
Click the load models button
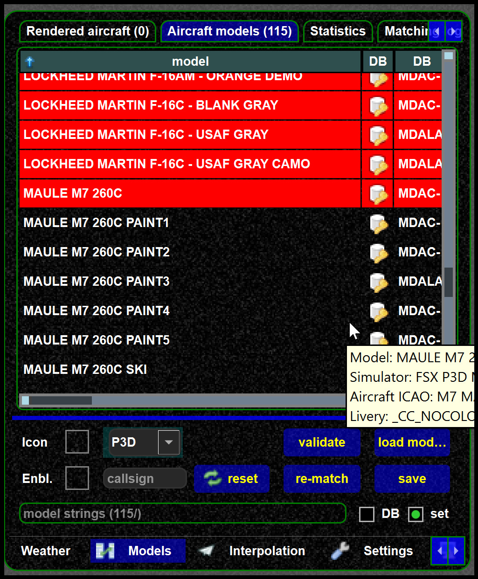(412, 442)
